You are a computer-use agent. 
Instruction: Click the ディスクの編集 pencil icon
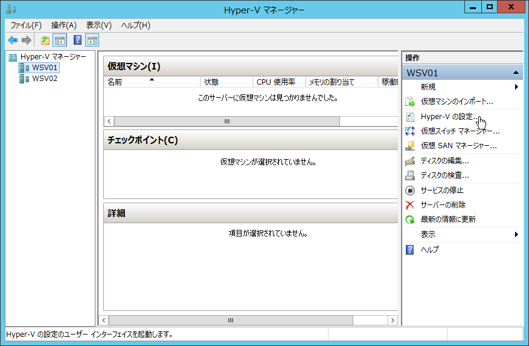(x=410, y=161)
